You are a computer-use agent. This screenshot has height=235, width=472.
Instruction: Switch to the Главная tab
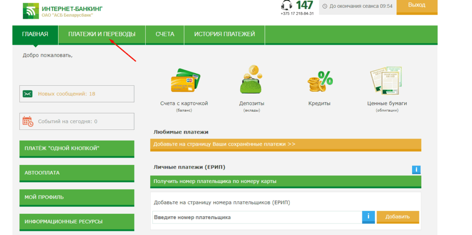tap(35, 34)
